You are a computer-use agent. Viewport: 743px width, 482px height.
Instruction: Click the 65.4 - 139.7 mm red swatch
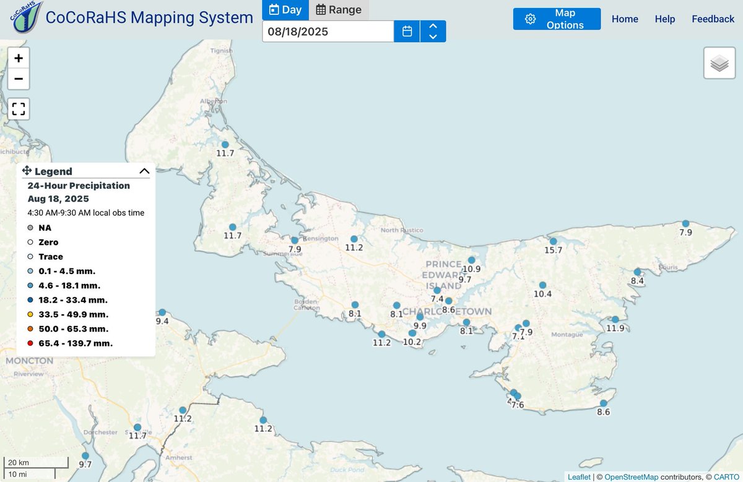tap(30, 343)
